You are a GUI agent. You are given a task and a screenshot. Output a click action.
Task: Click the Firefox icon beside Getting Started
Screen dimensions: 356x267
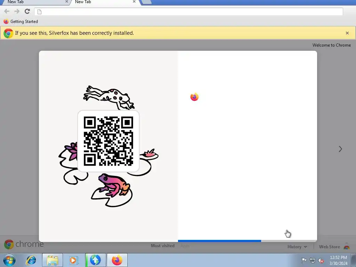pos(6,22)
